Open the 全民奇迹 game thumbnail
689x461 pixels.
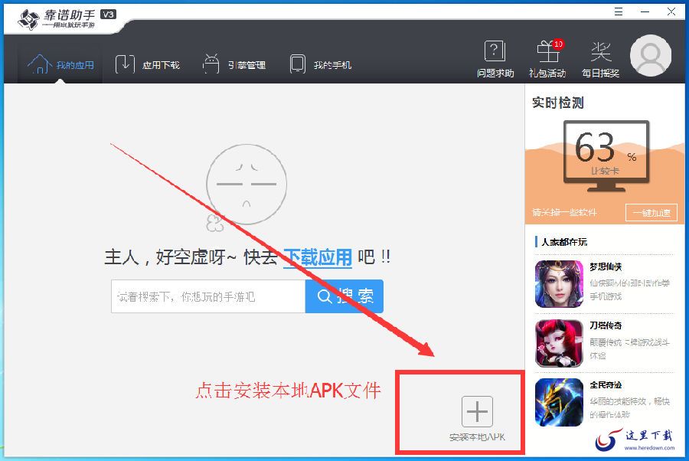coord(559,402)
